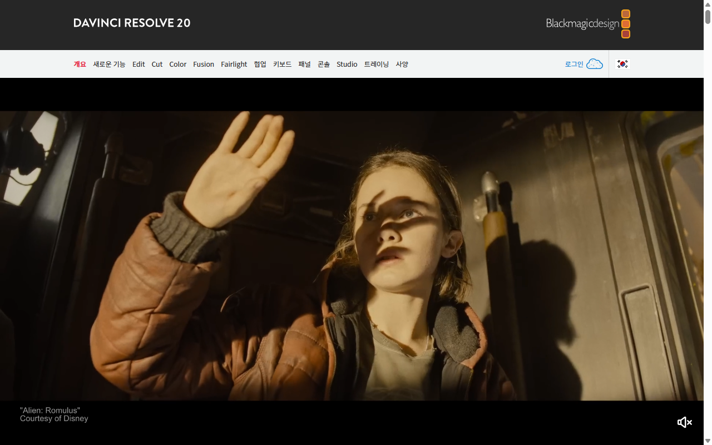This screenshot has width=712, height=445.
Task: Click the 로그인 login link
Action: pyautogui.click(x=573, y=64)
